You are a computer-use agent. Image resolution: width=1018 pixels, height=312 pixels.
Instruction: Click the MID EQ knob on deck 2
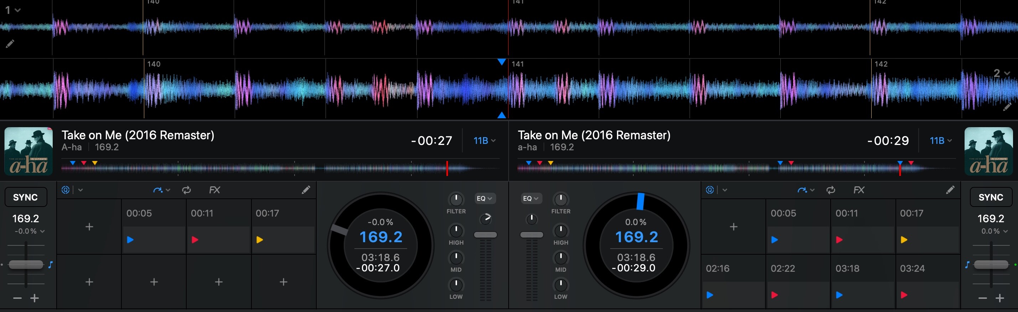click(x=561, y=258)
